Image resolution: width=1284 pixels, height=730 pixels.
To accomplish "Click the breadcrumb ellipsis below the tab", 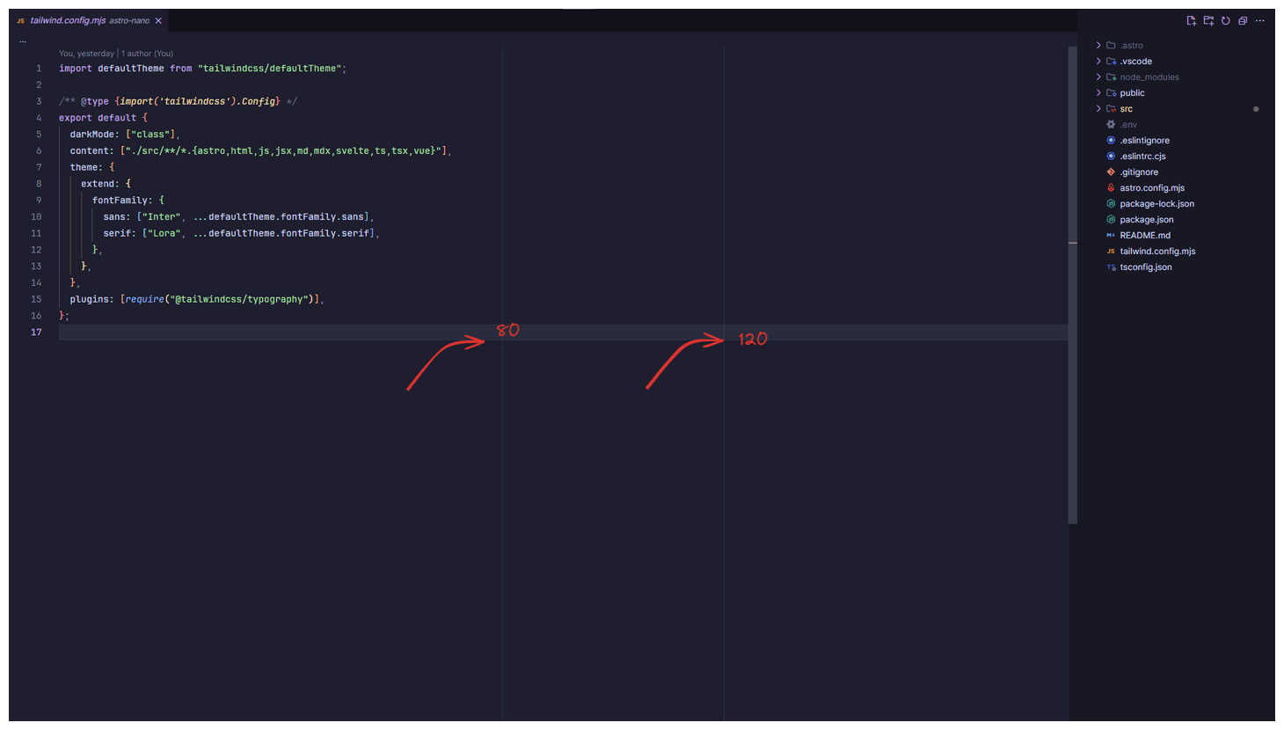I will (23, 40).
